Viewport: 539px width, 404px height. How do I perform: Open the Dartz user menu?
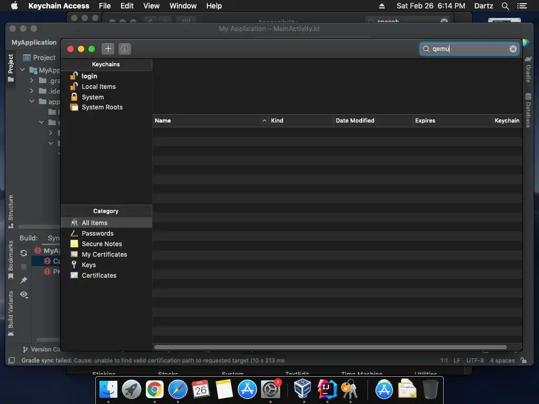[x=483, y=6]
